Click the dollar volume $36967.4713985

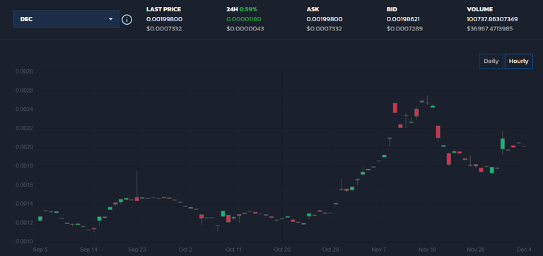490,29
